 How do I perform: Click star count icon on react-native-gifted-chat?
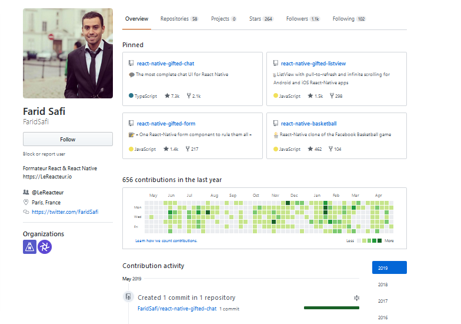168,96
